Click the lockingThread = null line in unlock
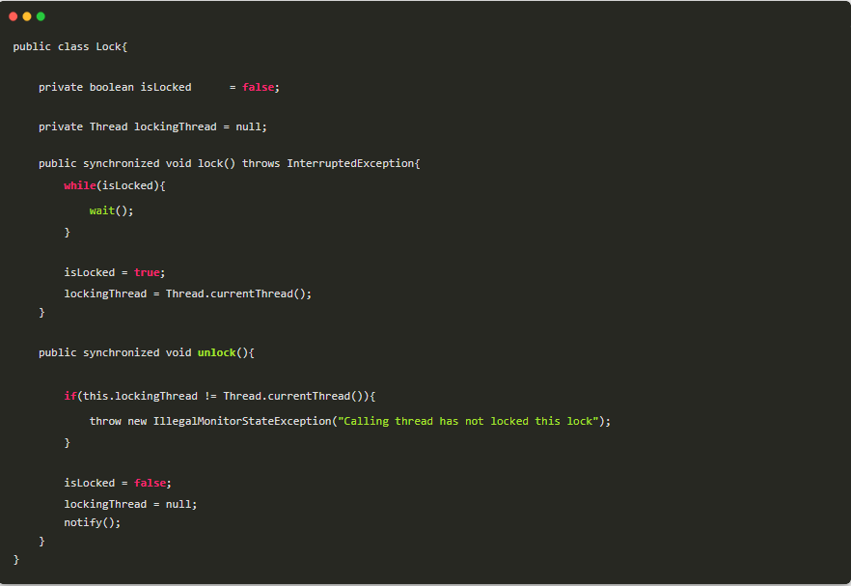Image resolution: width=851 pixels, height=586 pixels. (x=130, y=504)
